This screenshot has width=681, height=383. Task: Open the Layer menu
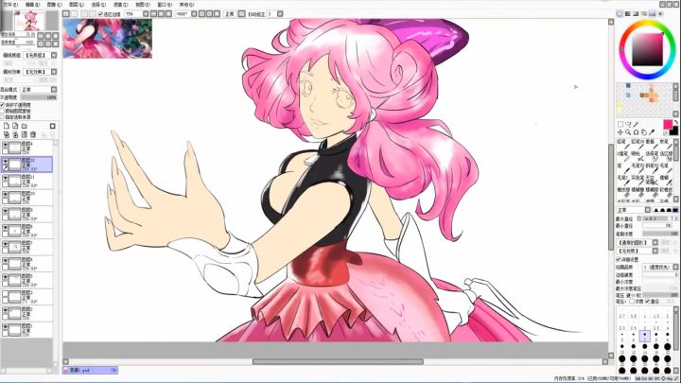74,4
